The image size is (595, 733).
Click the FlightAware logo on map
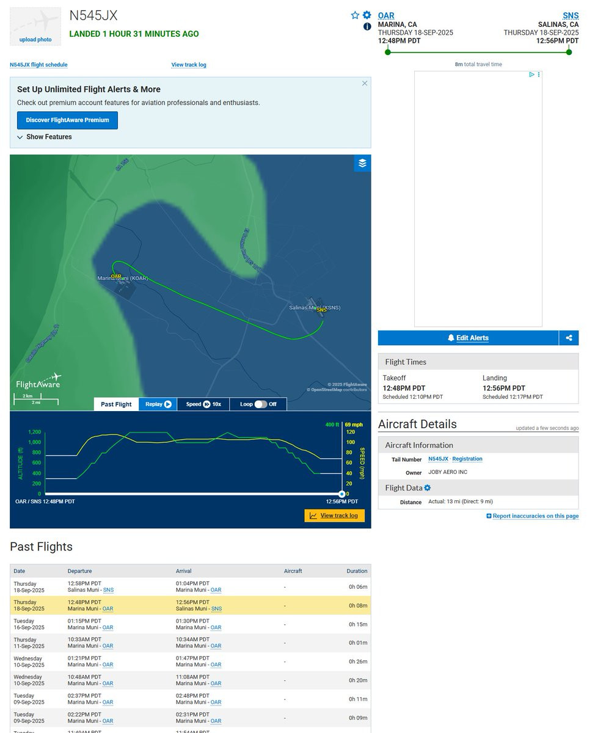click(x=38, y=381)
